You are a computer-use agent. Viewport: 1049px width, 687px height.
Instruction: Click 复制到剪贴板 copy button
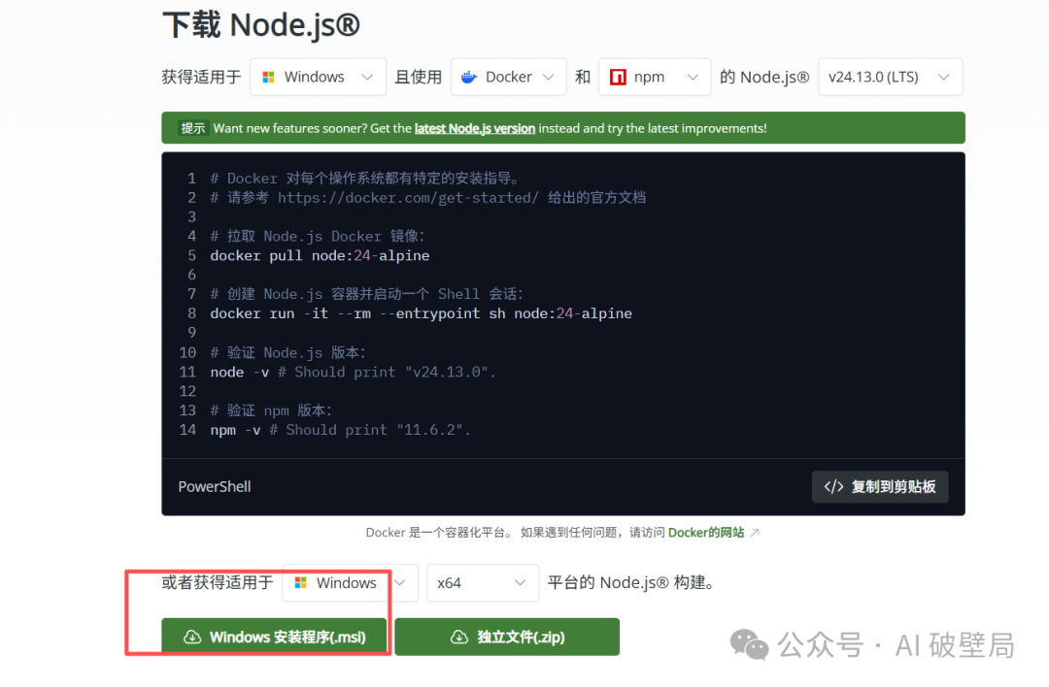[x=880, y=487]
